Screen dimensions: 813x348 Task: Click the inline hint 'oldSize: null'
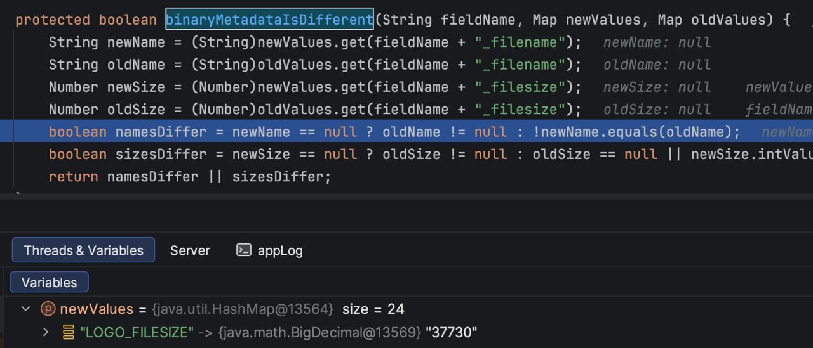(656, 110)
